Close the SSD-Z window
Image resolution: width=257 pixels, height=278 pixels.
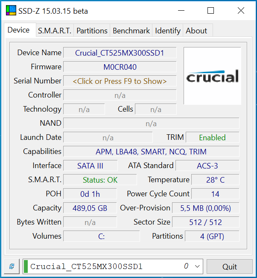coord(241,11)
